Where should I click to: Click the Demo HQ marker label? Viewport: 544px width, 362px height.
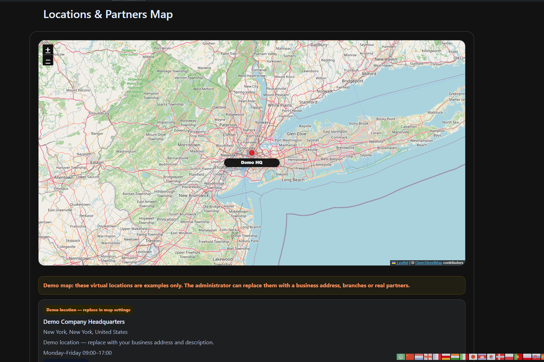coord(252,163)
